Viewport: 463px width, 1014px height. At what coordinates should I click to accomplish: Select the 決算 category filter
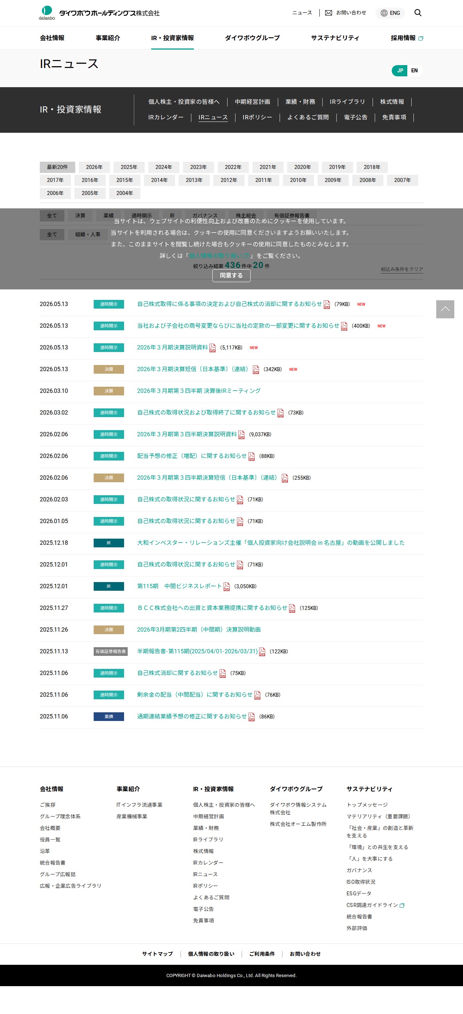[x=80, y=215]
